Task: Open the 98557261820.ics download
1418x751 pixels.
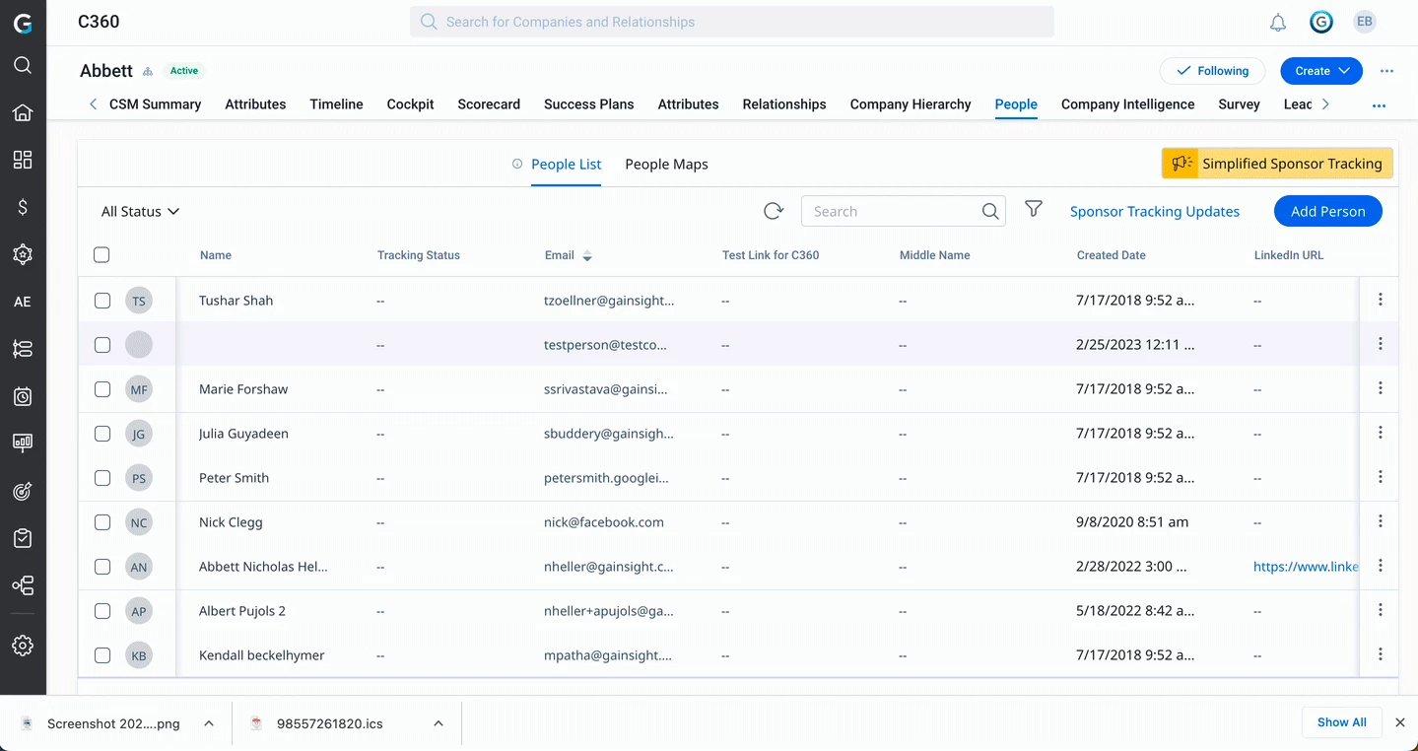Action: tap(330, 723)
